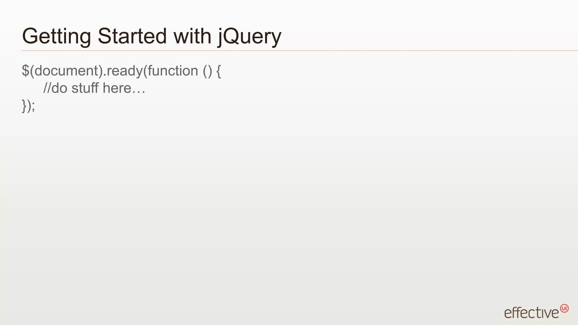Click the '.ready' method in code

point(123,71)
